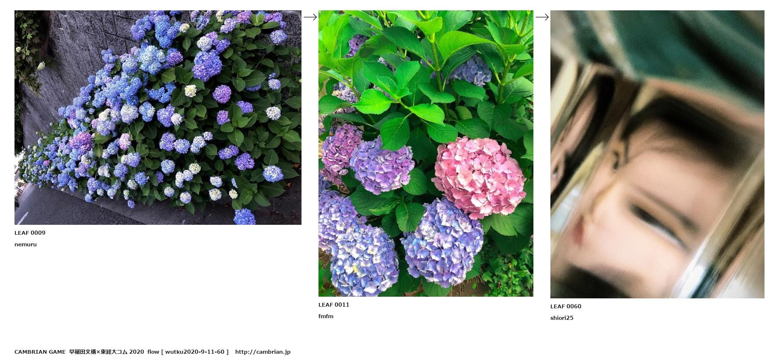
Task: Select author name shiori25
Action: [562, 318]
